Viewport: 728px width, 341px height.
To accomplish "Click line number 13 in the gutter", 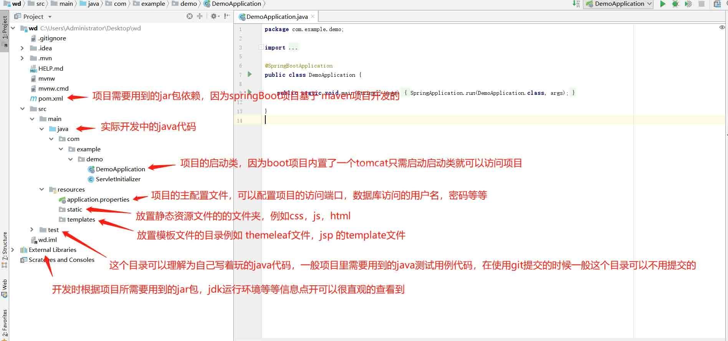I will coord(240,111).
